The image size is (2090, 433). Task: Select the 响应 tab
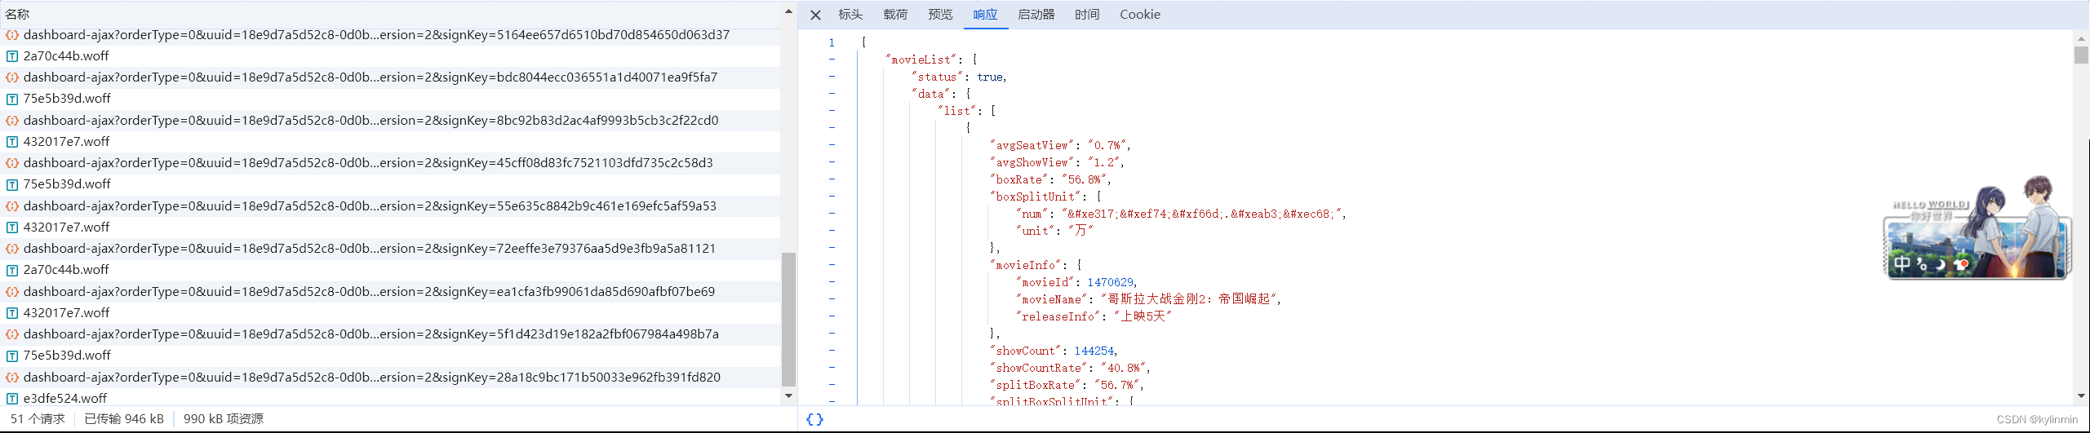coord(985,15)
